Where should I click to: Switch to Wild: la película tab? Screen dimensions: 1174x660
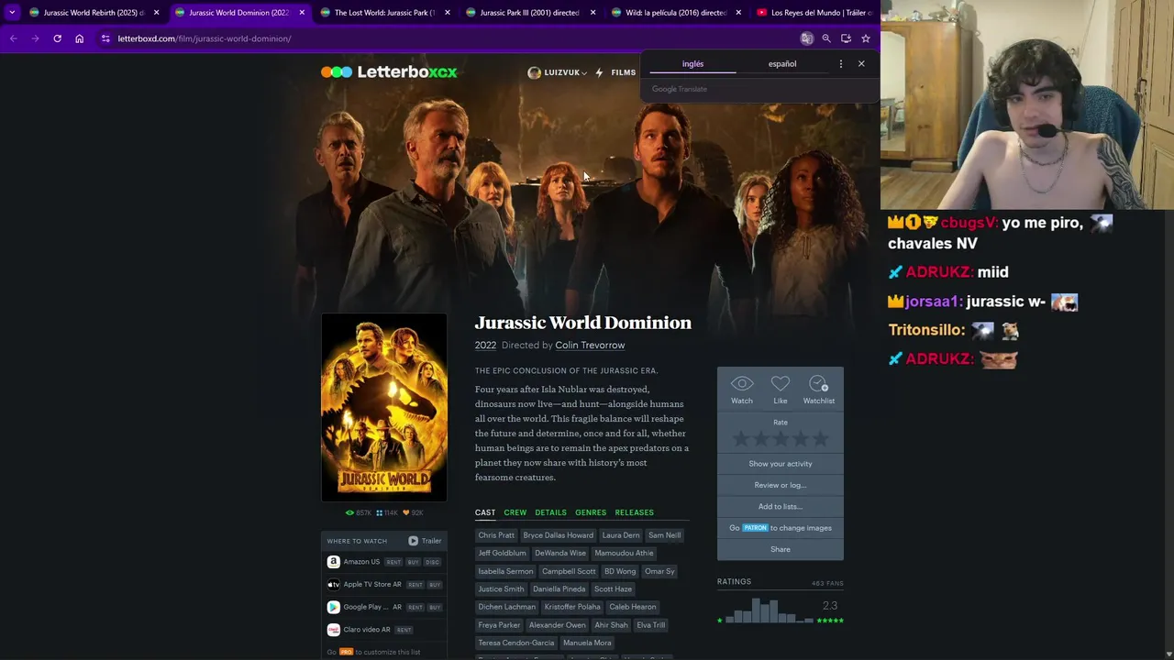coord(676,13)
